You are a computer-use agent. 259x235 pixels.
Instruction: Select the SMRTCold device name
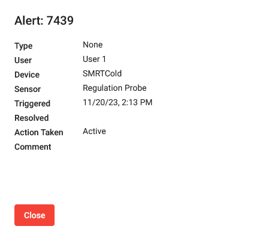pos(102,73)
